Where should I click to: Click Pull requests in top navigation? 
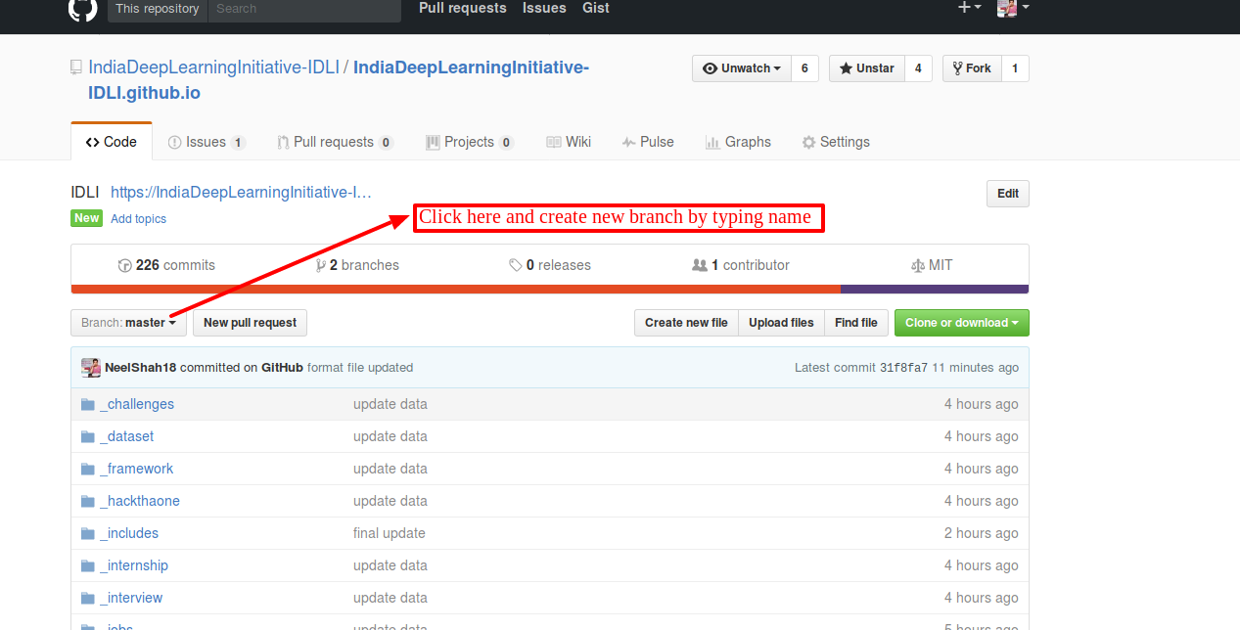pos(463,8)
